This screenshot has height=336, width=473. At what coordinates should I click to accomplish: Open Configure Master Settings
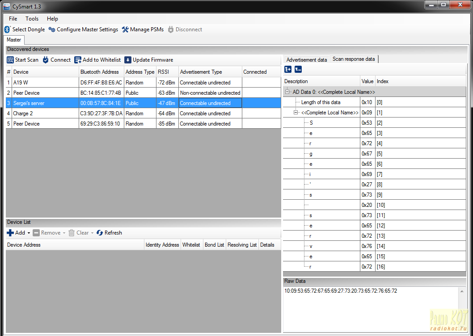83,29
